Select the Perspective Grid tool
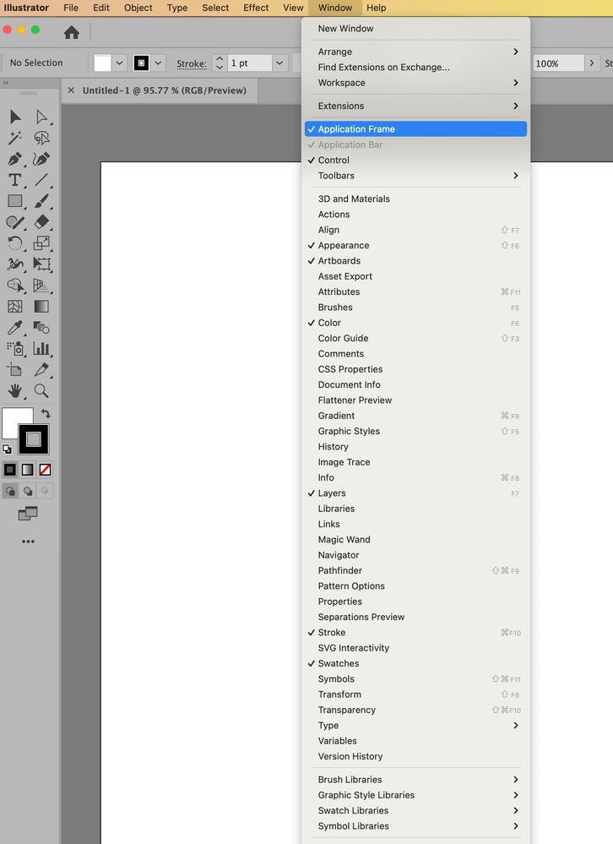613x844 pixels. (x=41, y=286)
